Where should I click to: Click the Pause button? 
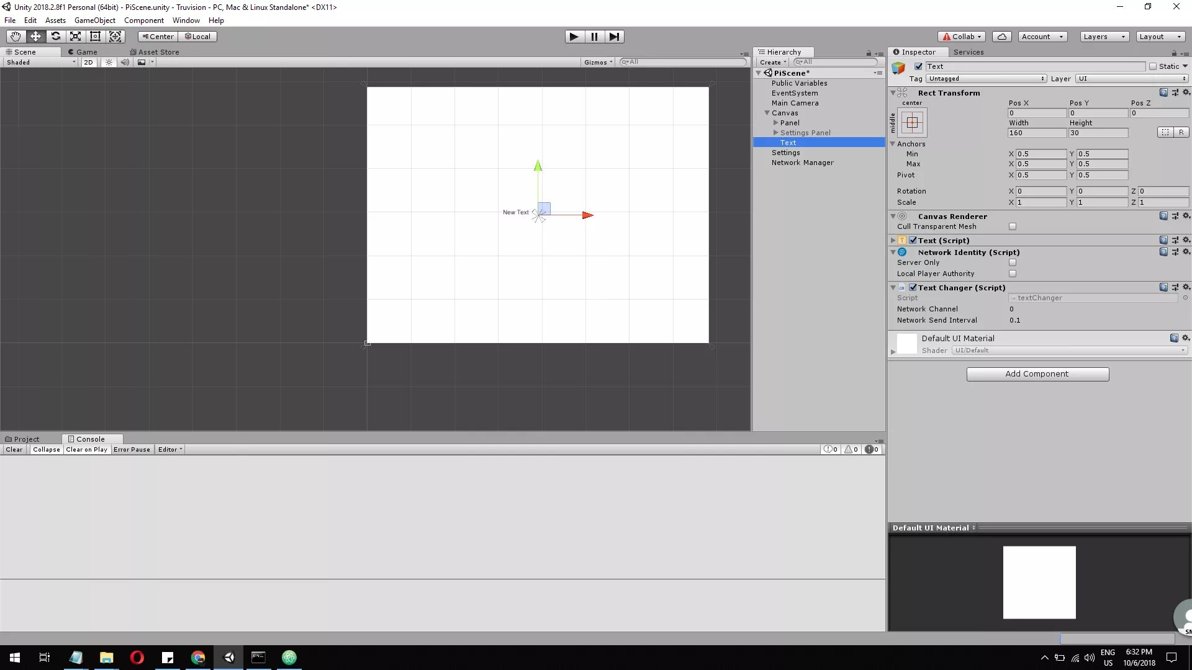(x=594, y=37)
